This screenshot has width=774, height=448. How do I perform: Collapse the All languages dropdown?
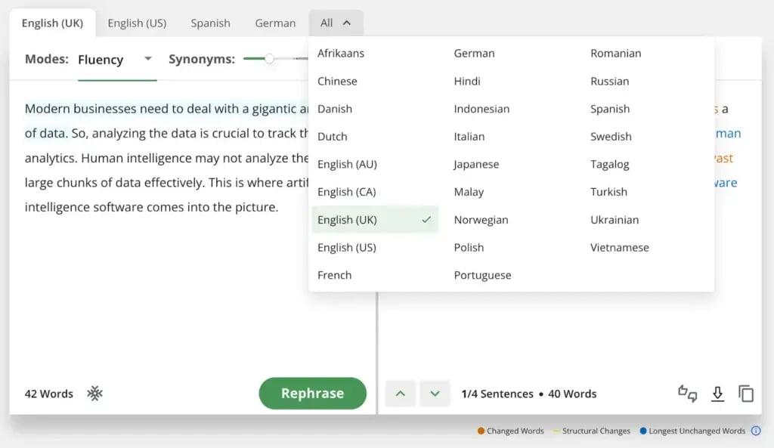tap(336, 23)
